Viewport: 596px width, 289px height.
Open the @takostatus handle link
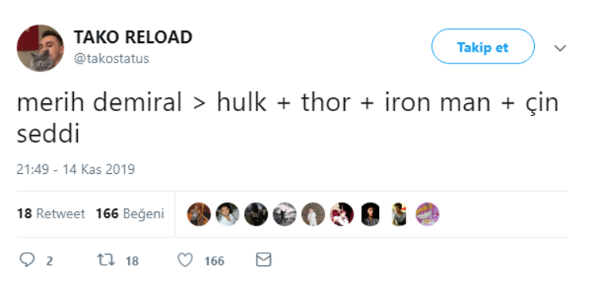(x=111, y=59)
